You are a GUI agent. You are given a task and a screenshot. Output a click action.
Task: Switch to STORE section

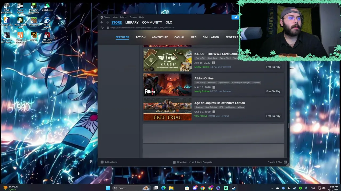(116, 23)
